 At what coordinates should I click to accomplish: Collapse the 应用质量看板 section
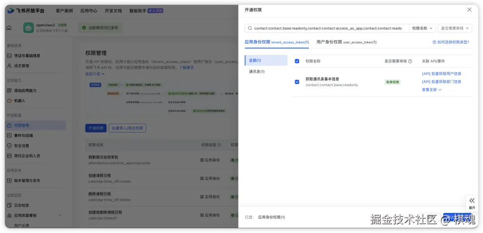coord(60,216)
